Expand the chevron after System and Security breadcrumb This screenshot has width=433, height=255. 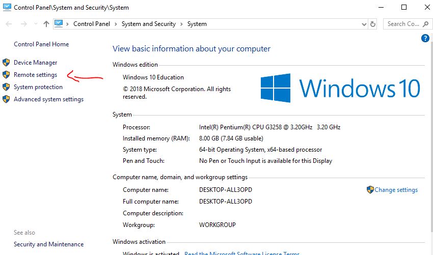[181, 24]
